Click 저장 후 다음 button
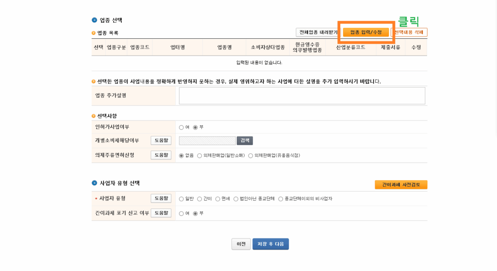Image resolution: width=497 pixels, height=271 pixels. [x=270, y=244]
